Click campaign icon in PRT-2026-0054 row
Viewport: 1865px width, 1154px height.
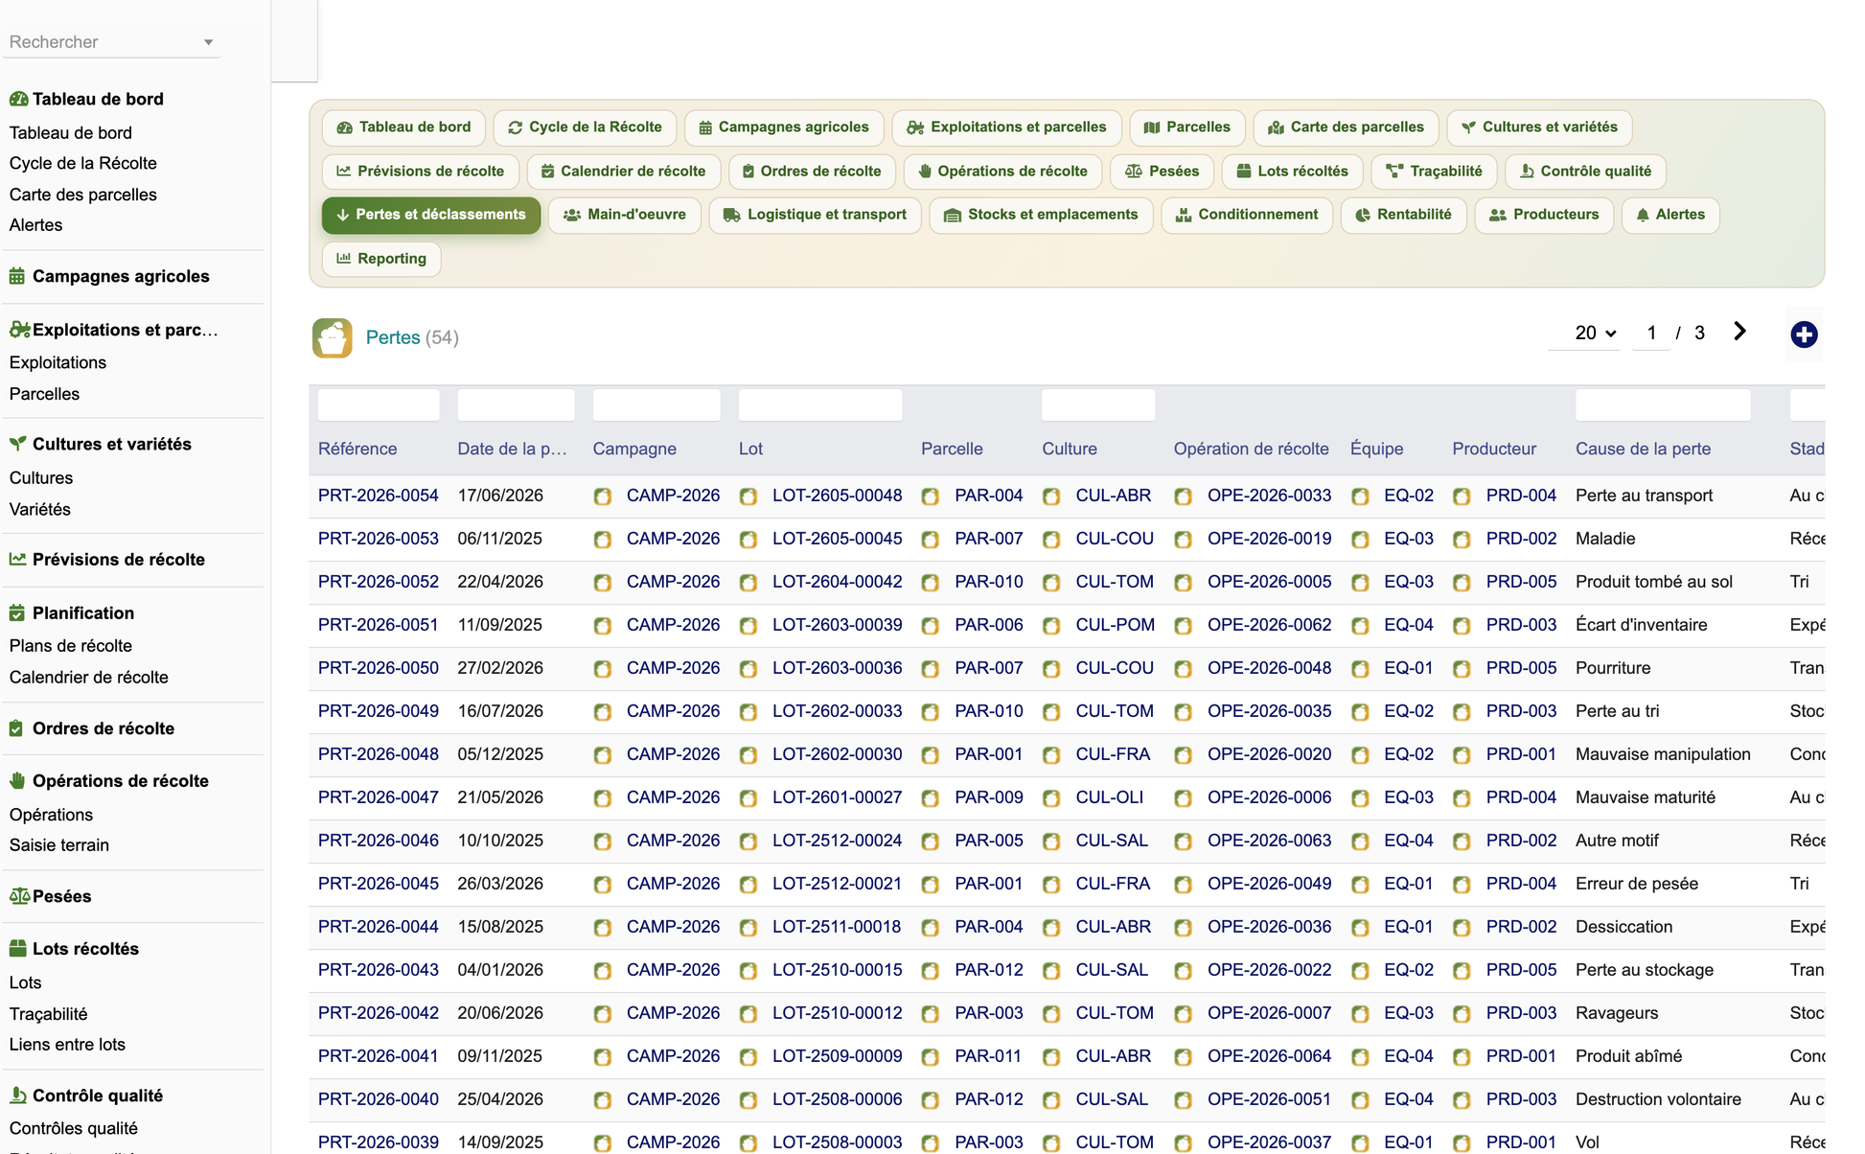[x=602, y=496]
